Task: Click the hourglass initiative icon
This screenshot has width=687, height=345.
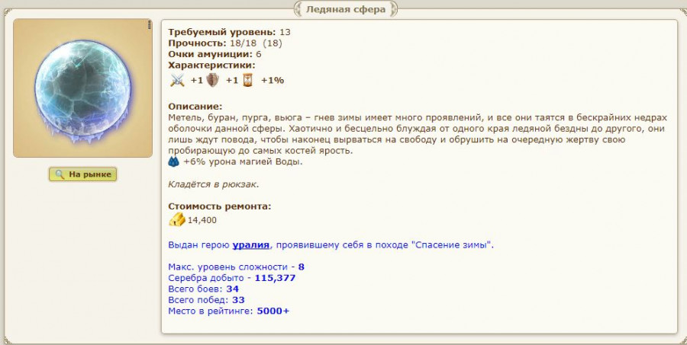Action: 248,80
